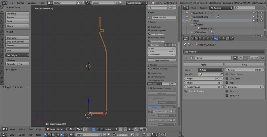The image size is (267, 137).
Task: Open the Constraints properties tab chain icon
Action: pos(212,39)
